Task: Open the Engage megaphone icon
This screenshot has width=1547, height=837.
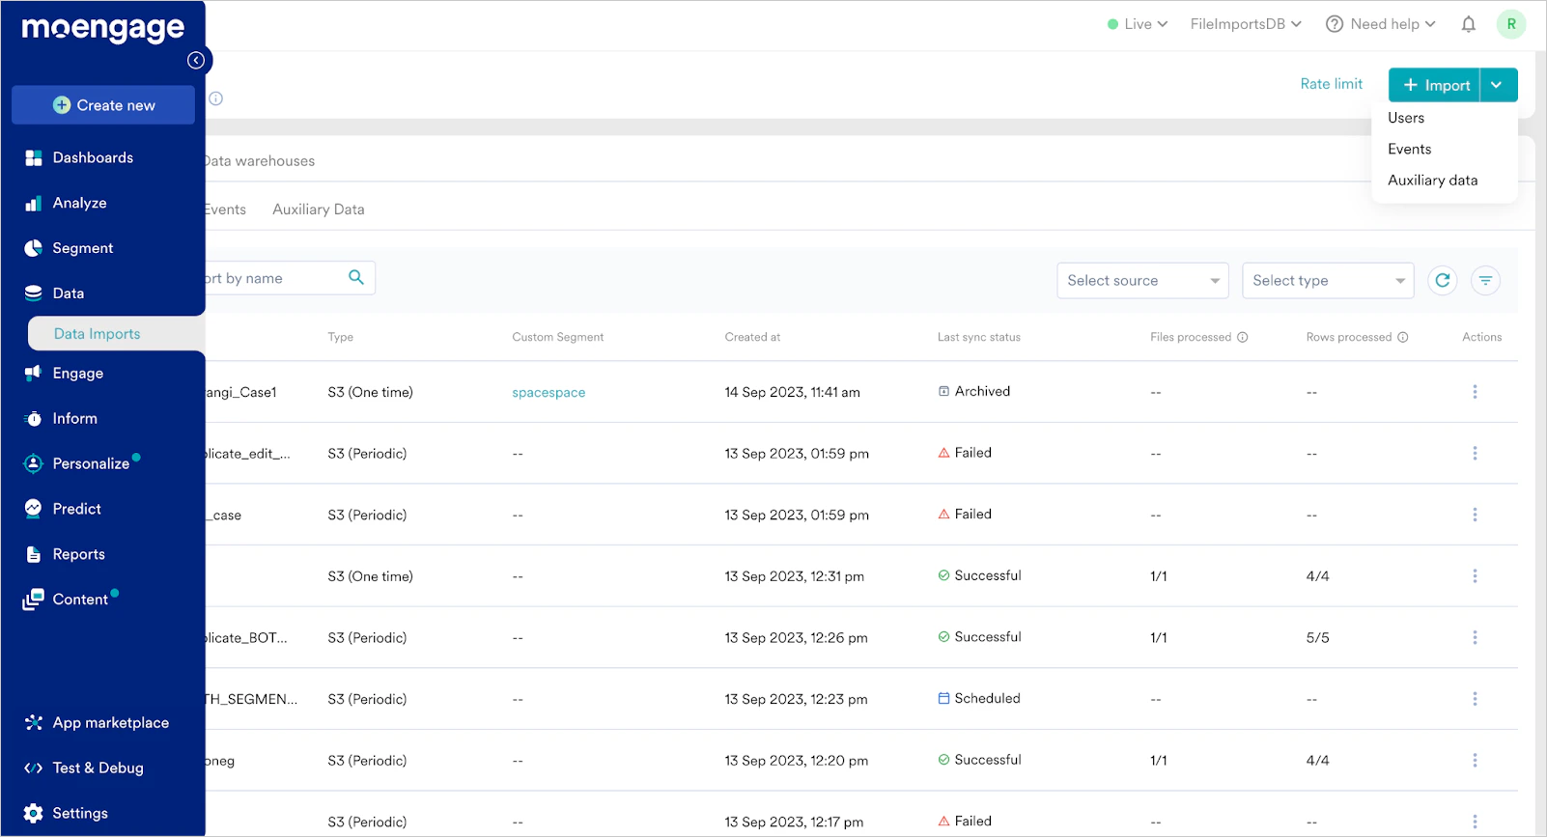Action: click(x=34, y=373)
